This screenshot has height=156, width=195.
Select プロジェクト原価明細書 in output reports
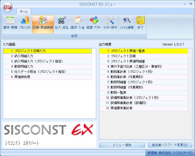tap(144, 61)
